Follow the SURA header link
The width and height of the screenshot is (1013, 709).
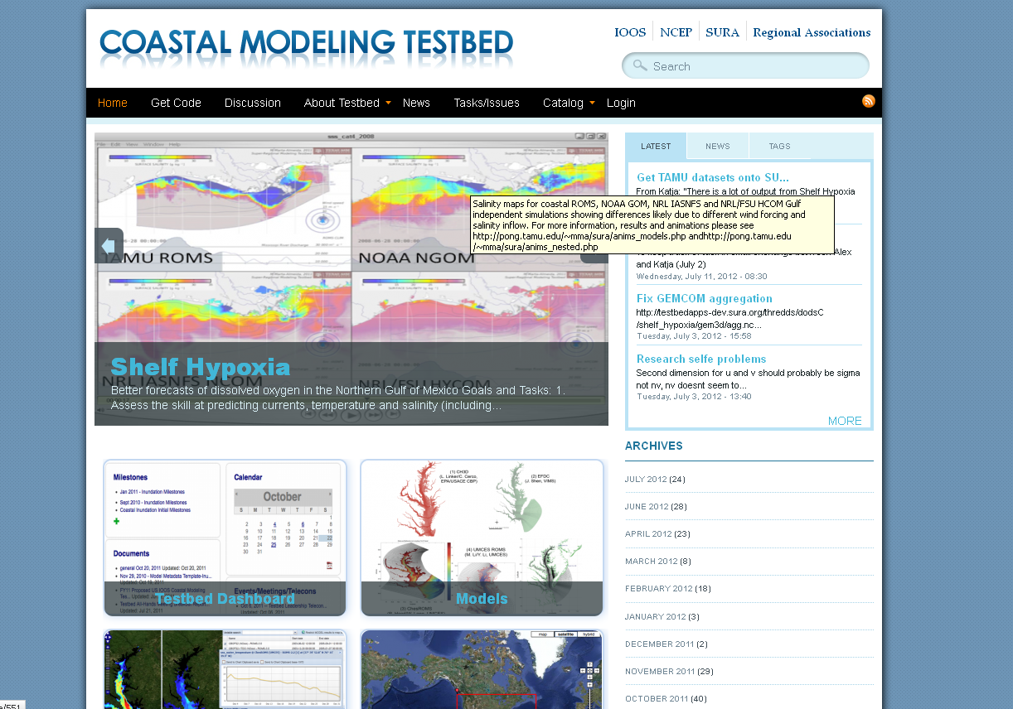point(722,33)
